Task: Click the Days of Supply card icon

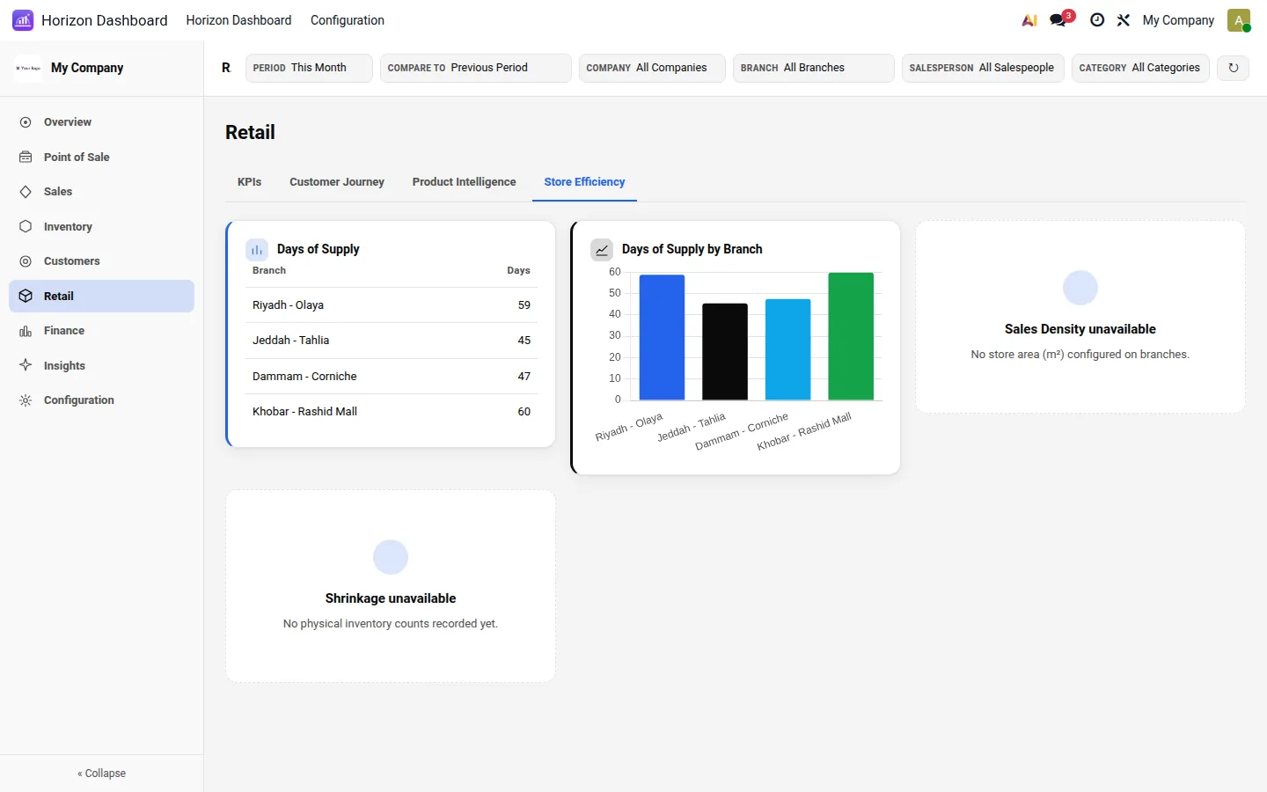Action: click(257, 250)
